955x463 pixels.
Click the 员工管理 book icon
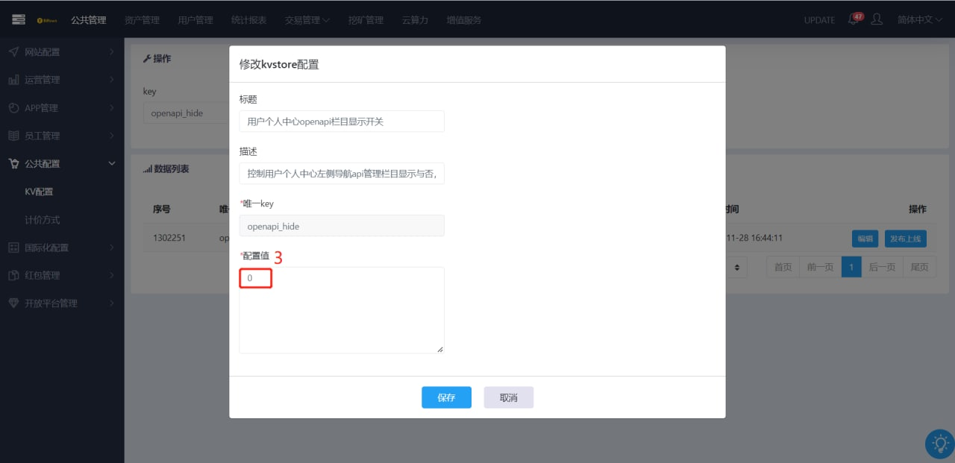point(13,136)
